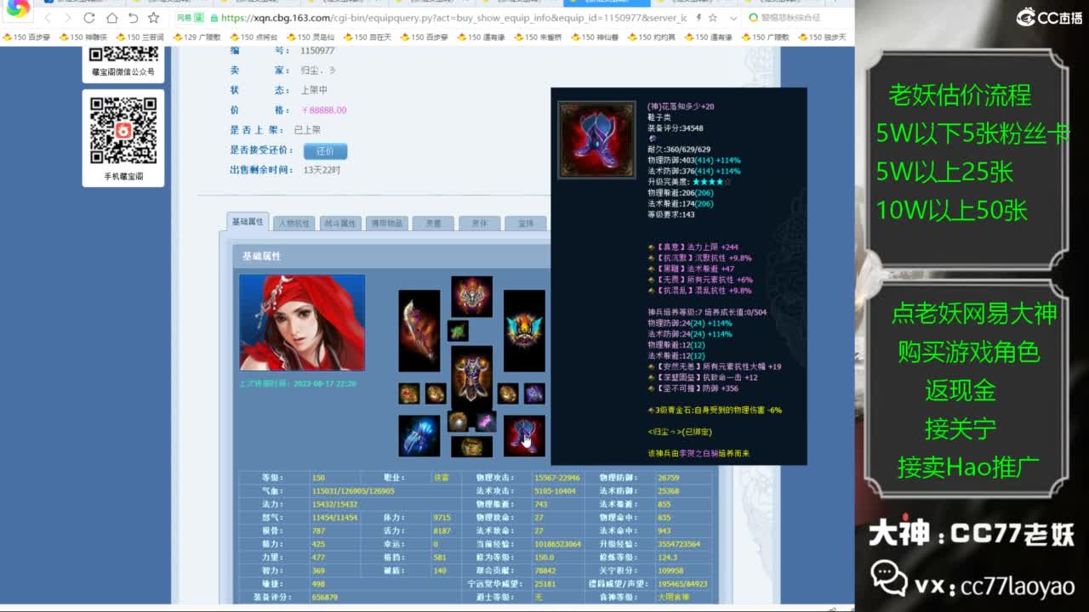Click the small gold accessory right of armor
Screen dimensions: 1089x612
508,394
